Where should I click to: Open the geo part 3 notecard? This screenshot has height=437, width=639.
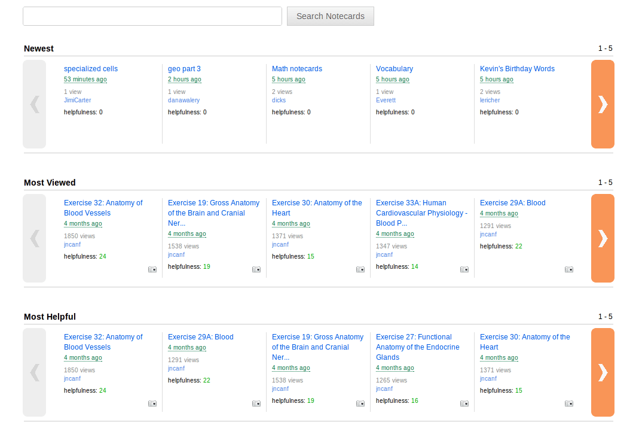[x=184, y=69]
